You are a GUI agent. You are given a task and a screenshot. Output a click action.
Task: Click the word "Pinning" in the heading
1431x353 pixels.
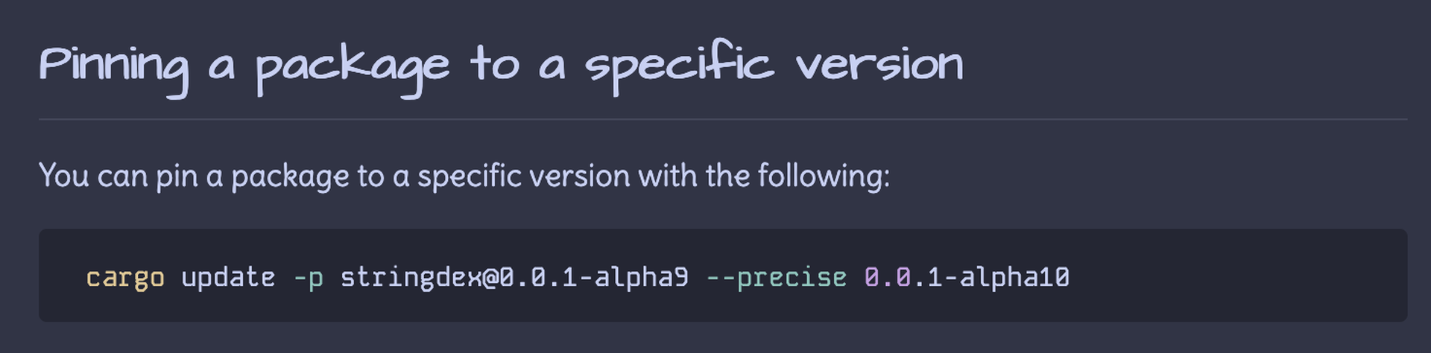(x=113, y=66)
